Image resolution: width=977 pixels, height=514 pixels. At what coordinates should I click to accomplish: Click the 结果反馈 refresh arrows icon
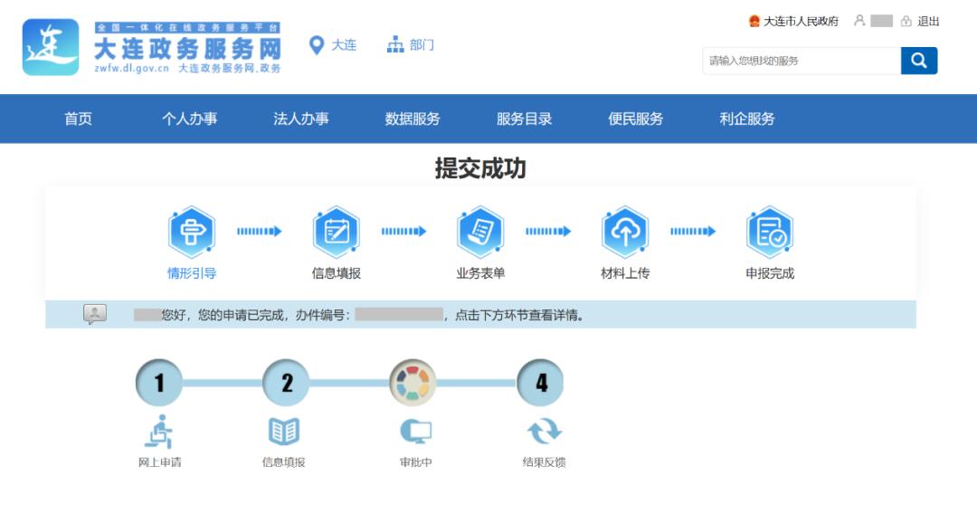pos(544,431)
